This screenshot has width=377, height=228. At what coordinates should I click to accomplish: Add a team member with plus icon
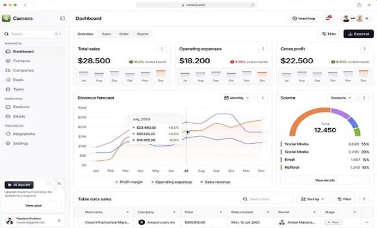[367, 18]
